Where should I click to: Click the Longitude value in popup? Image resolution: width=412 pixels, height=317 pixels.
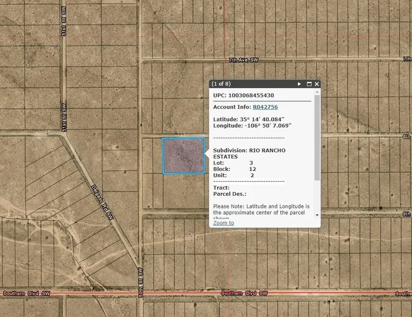tap(266, 125)
